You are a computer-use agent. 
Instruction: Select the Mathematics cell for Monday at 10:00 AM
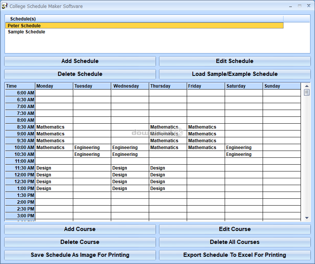click(54, 147)
